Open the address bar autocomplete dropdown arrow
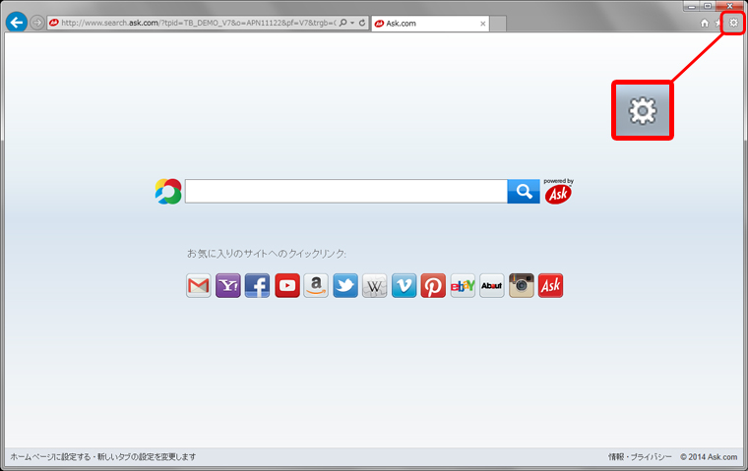 point(352,23)
